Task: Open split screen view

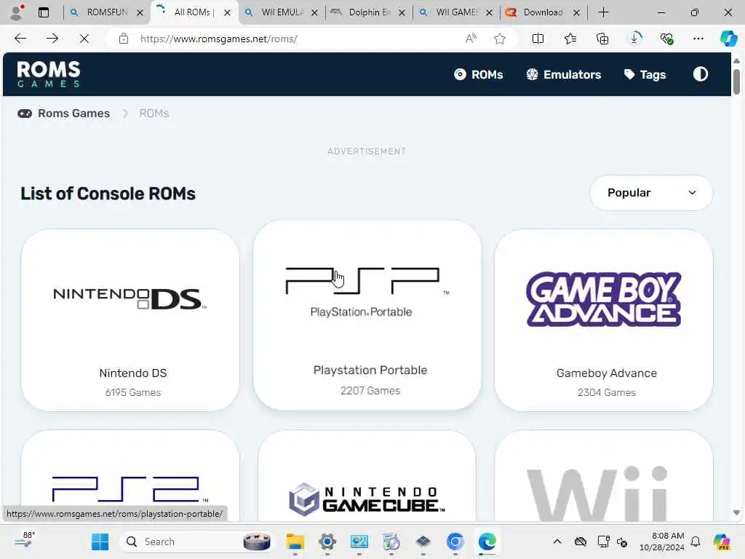Action: pos(538,39)
